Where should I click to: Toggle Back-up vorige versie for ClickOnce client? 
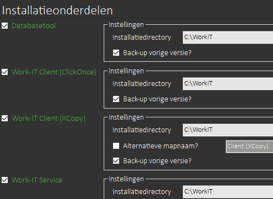116,99
